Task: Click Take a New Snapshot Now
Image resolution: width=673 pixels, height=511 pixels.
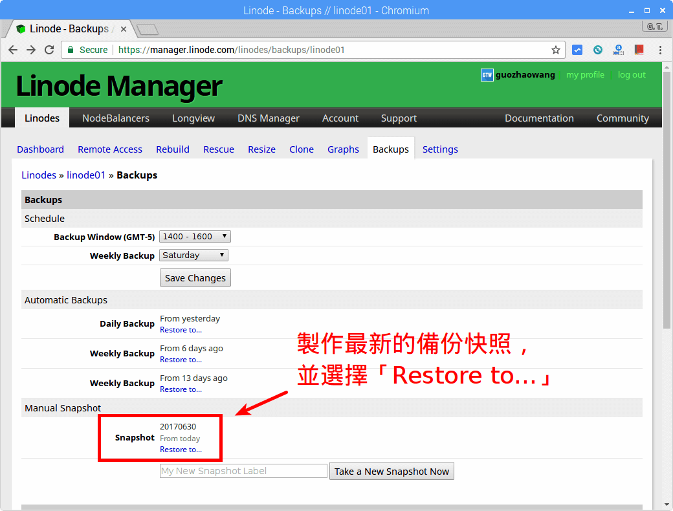Action: (392, 472)
